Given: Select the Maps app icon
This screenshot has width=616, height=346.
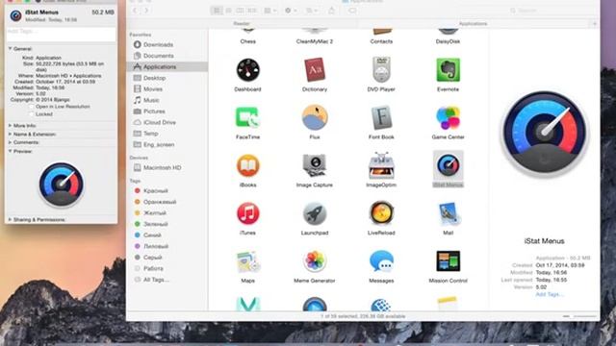Looking at the screenshot, I should [247, 261].
